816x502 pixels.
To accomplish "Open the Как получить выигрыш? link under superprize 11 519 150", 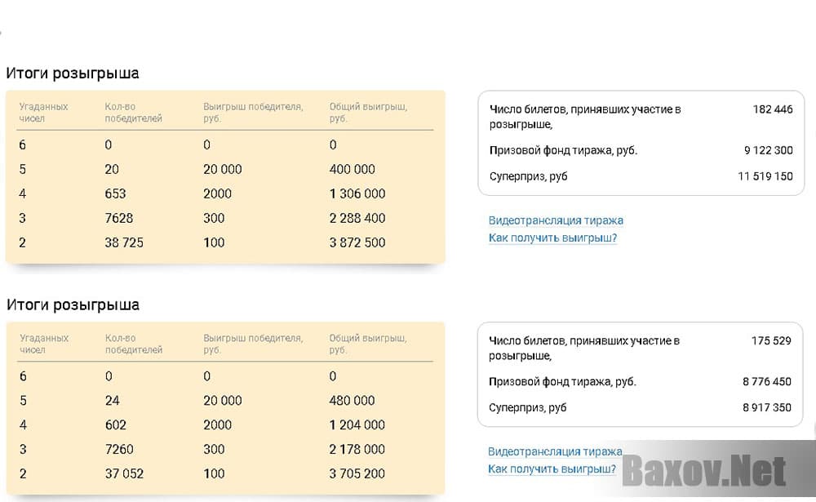I will [x=552, y=238].
